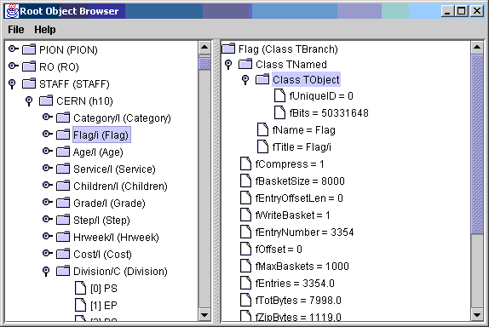Click the Root Object Browser title icon
The width and height of the screenshot is (489, 327).
tap(13, 11)
